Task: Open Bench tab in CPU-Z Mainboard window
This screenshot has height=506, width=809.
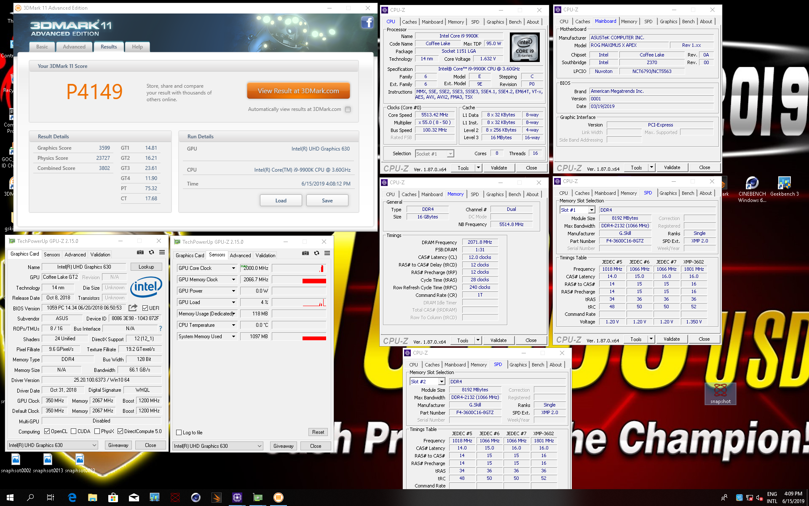Action: tap(688, 22)
